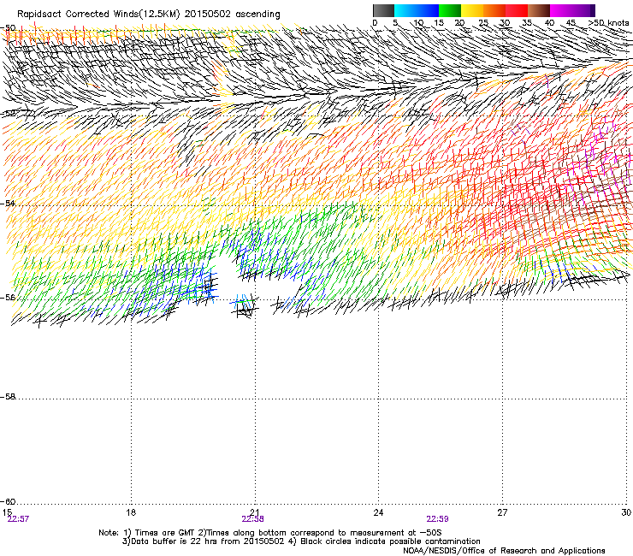Click the red 30-35 knots legend swatch

517,10
